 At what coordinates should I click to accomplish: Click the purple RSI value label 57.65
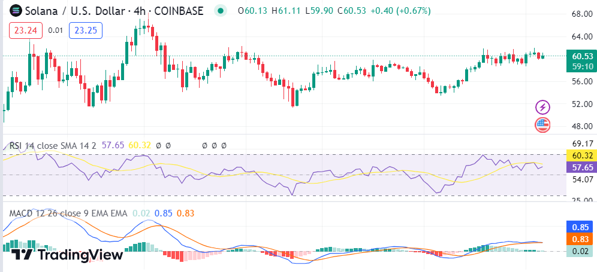point(582,167)
